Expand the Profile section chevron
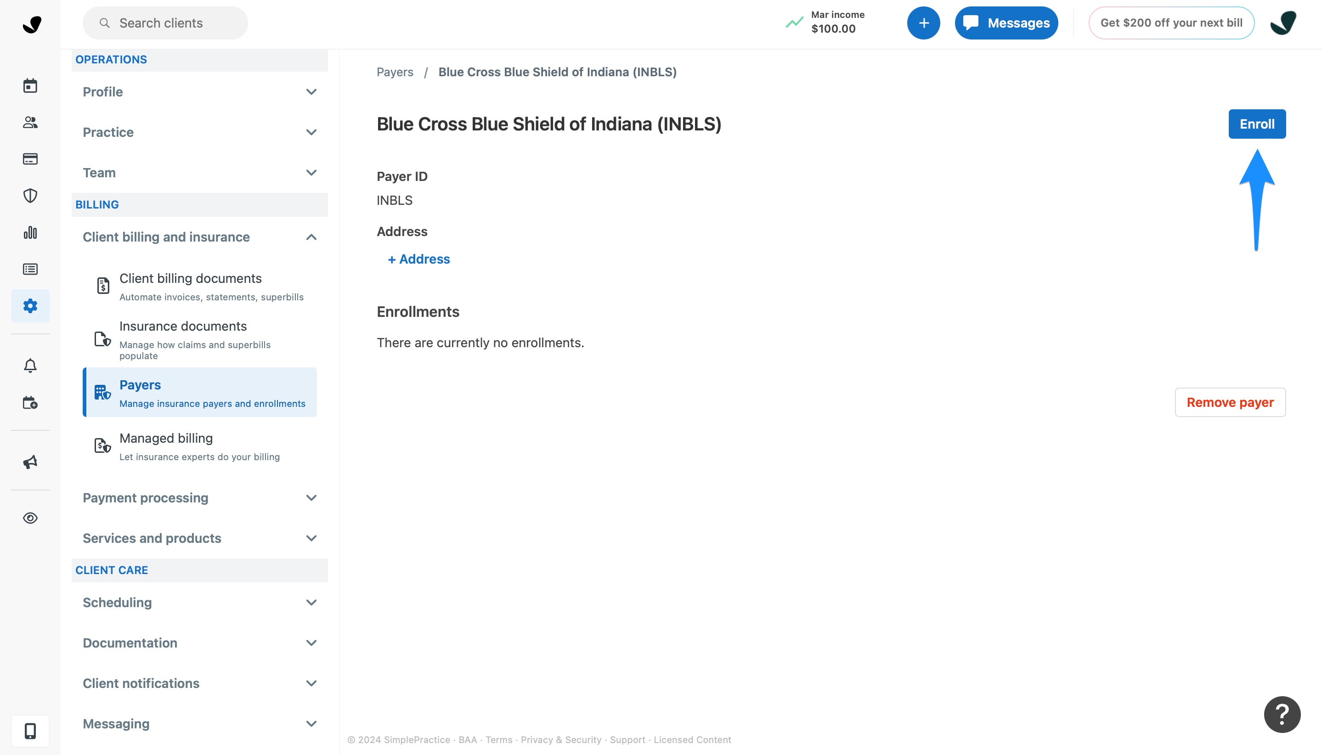Screen dimensions: 1322x755 [311, 92]
